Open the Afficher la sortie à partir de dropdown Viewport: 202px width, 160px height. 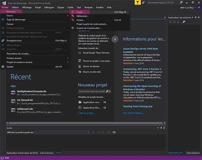(63, 132)
